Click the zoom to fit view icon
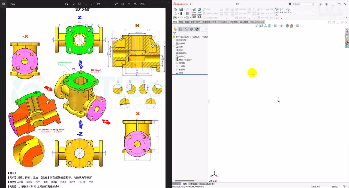 (257, 26)
